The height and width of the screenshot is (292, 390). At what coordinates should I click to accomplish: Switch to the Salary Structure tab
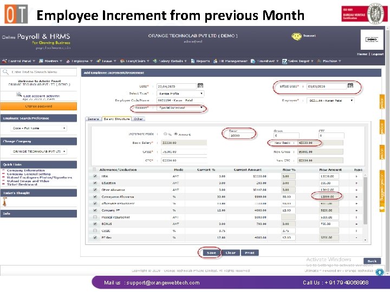tap(116, 119)
